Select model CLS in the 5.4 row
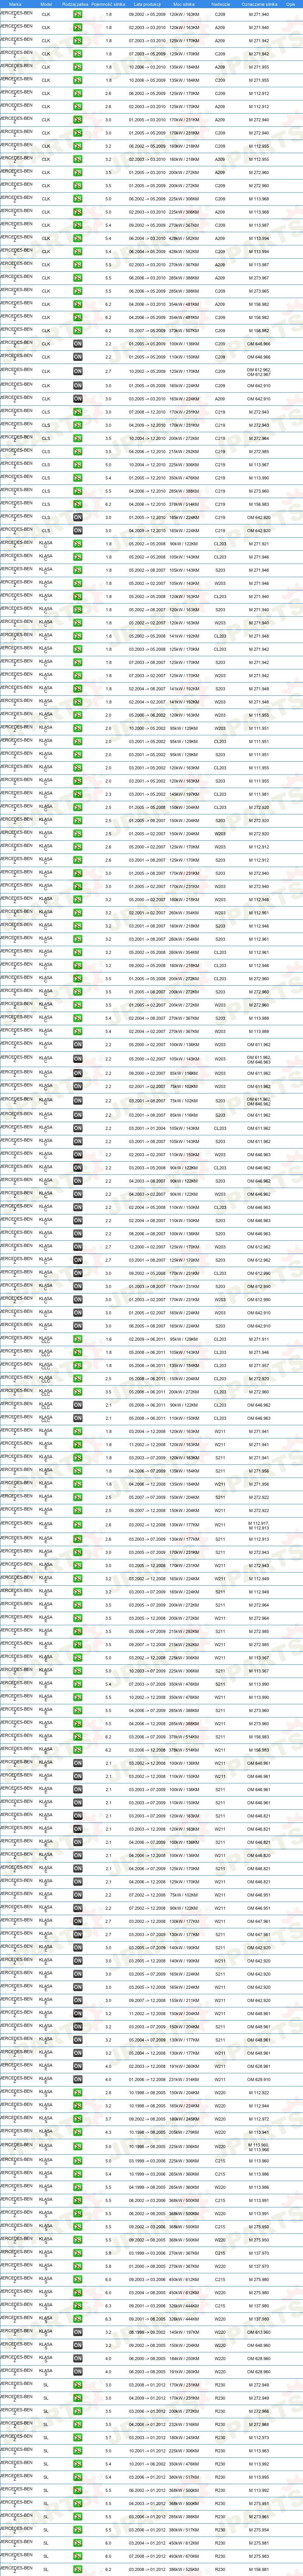 pos(46,477)
